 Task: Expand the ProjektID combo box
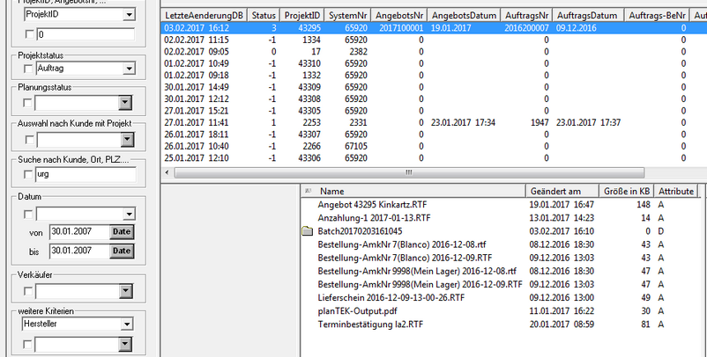click(x=128, y=15)
